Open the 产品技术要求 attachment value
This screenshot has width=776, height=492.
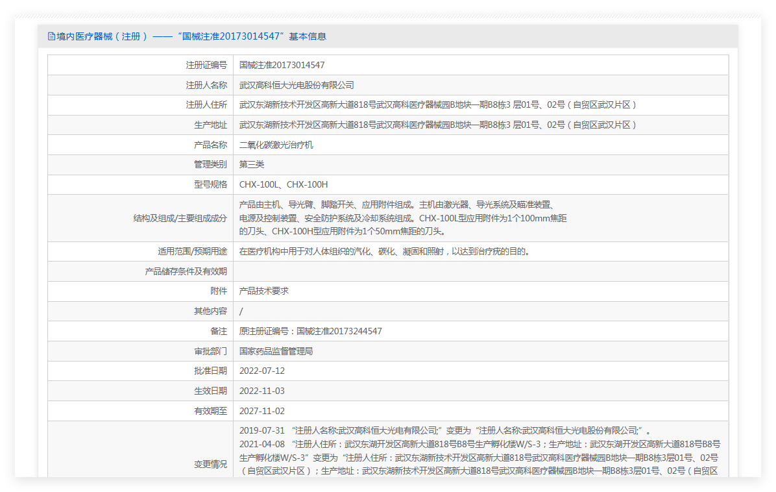tap(264, 291)
